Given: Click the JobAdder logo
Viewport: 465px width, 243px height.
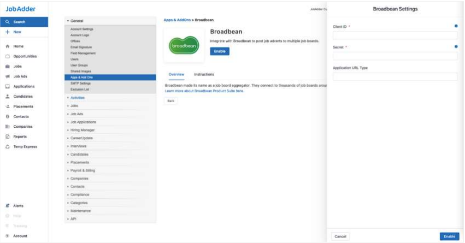Looking at the screenshot, I should pyautogui.click(x=20, y=9).
